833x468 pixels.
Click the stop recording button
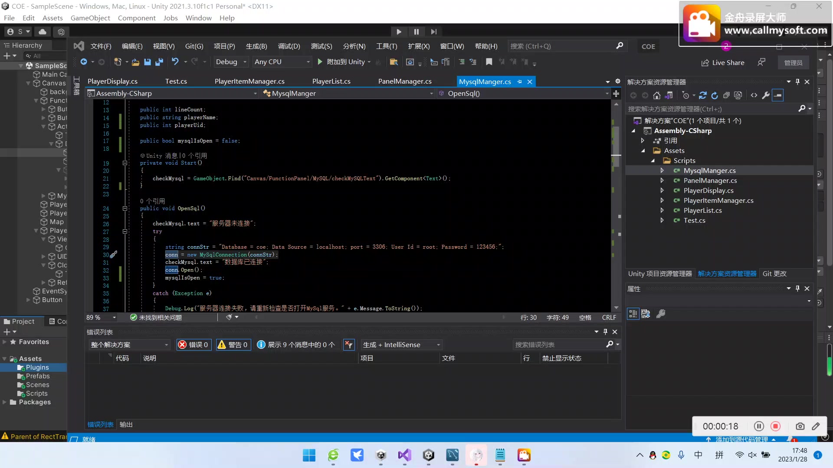tap(775, 426)
